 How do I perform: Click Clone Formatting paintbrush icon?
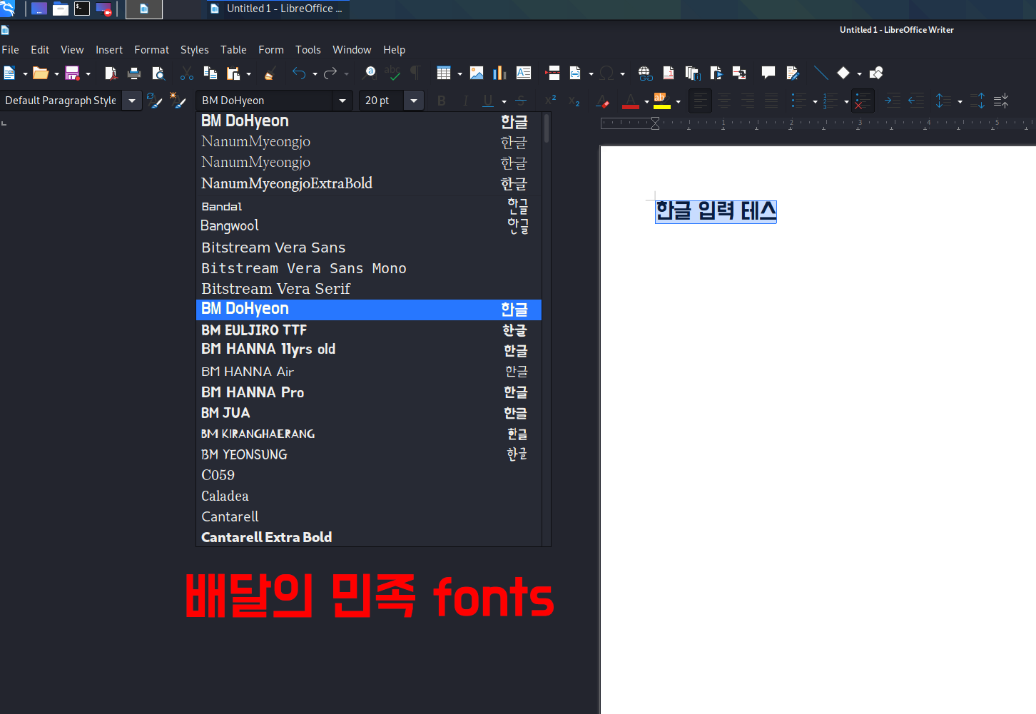[270, 73]
